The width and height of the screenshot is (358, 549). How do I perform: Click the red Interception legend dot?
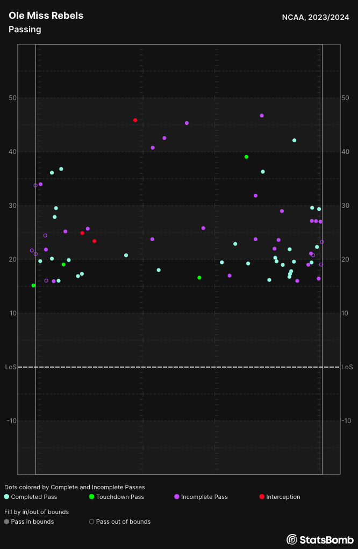(x=261, y=496)
